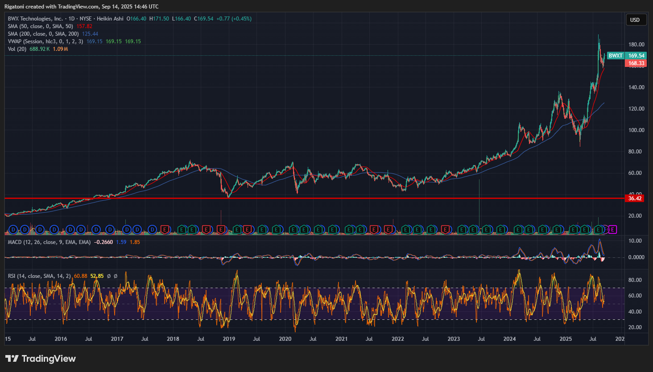
Task: Click the volume value 688.92K
Action: click(x=40, y=49)
